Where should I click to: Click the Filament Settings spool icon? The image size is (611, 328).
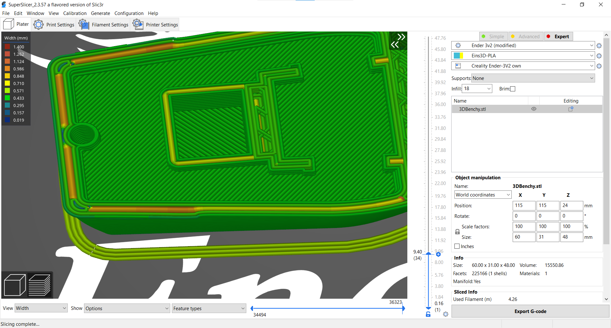coord(84,25)
